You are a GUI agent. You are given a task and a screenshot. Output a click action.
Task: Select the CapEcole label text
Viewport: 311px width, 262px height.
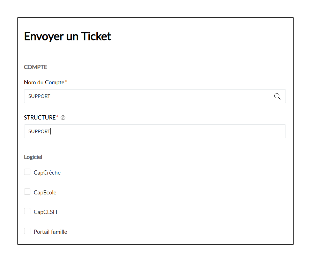click(x=45, y=193)
